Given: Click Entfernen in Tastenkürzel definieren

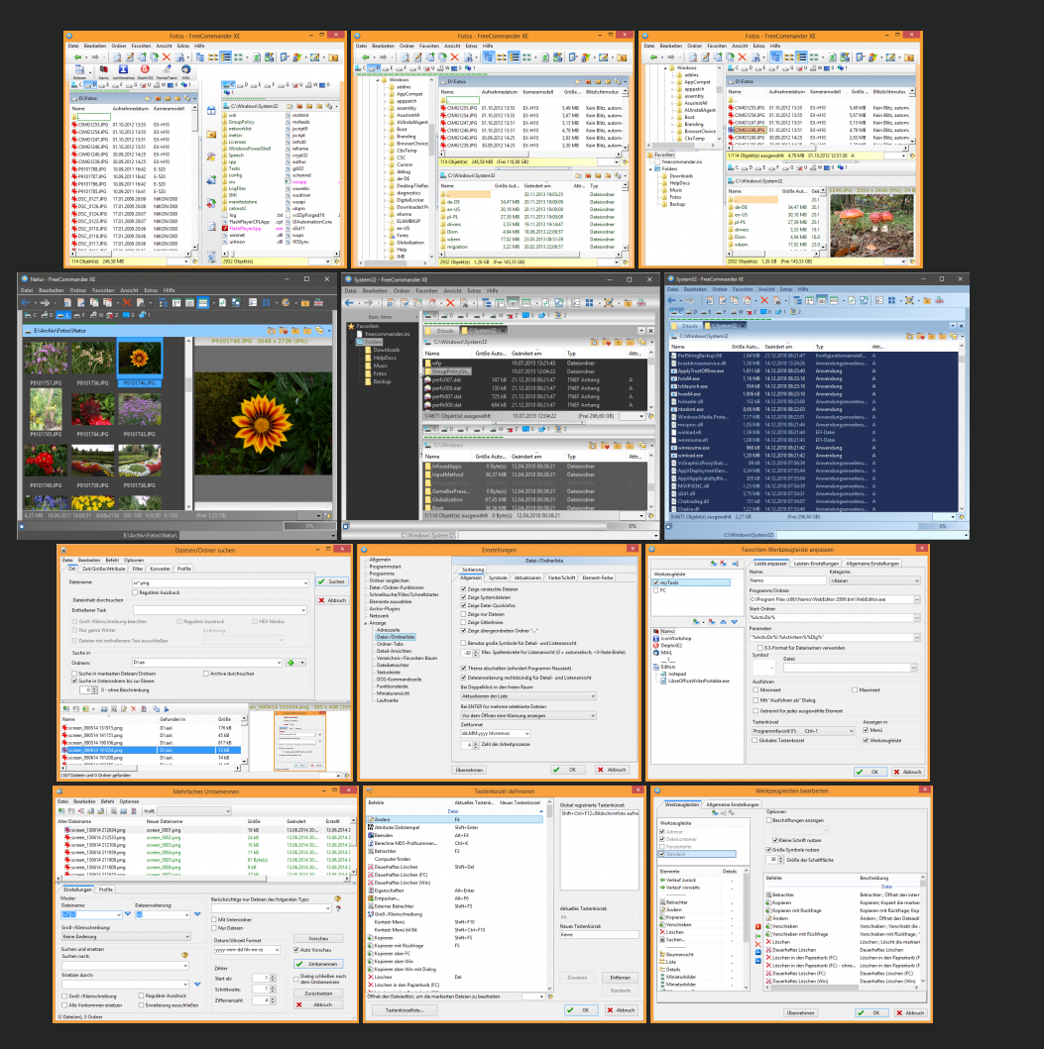Looking at the screenshot, I should [x=620, y=978].
